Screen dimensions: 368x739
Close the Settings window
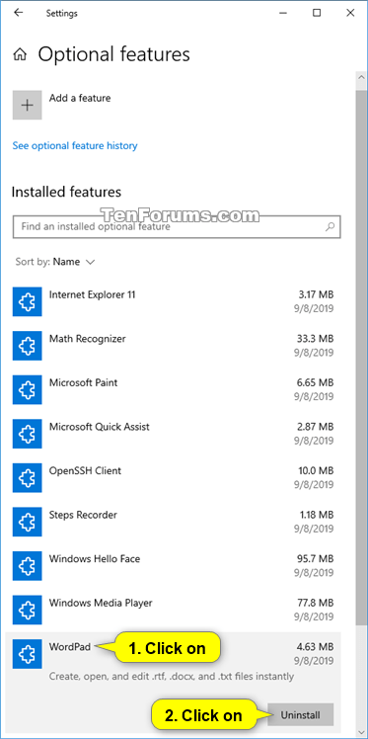(350, 13)
